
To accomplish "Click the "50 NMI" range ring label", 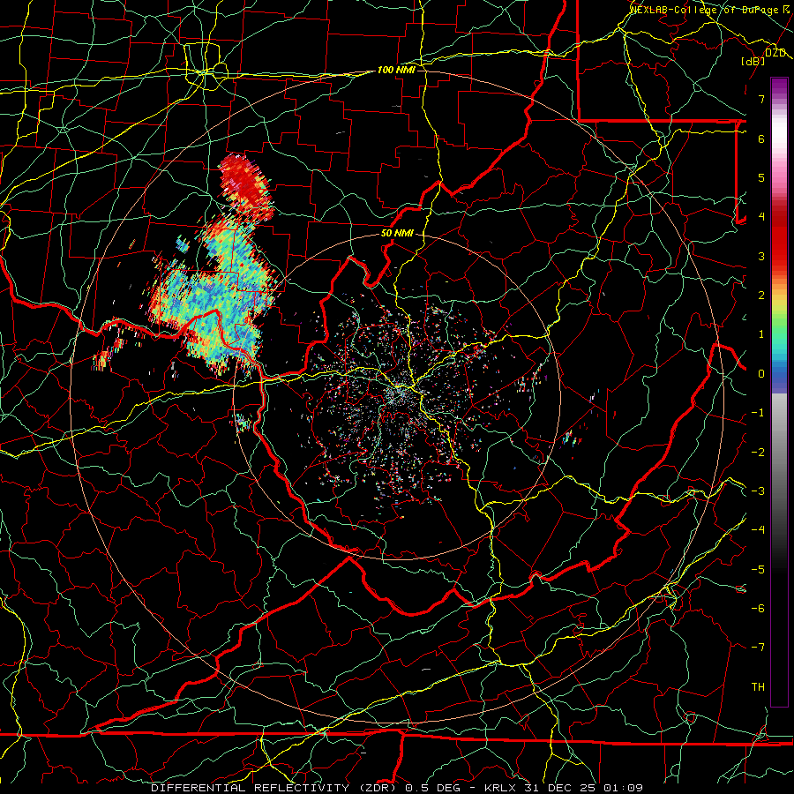I will click(398, 234).
